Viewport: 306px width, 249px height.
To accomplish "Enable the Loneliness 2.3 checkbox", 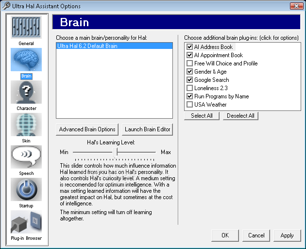I will click(189, 88).
